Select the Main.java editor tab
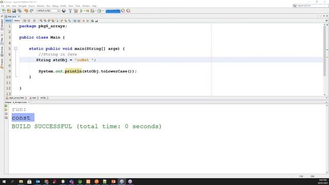 click(x=12, y=16)
